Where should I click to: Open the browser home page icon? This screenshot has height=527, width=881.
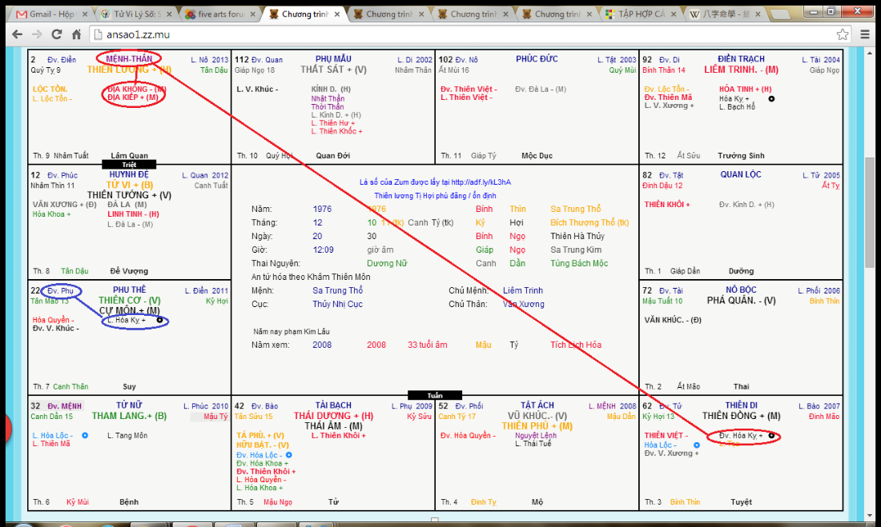point(76,34)
